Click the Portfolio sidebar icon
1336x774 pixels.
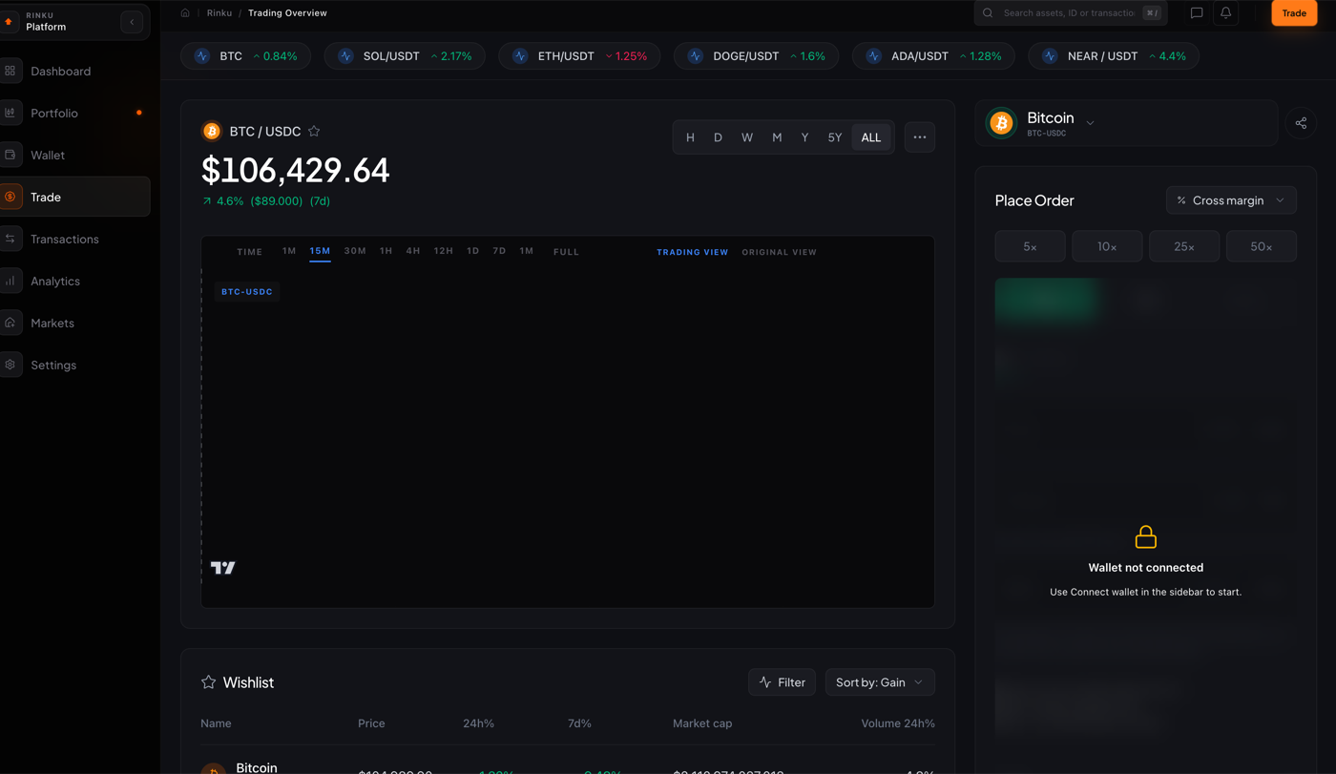coord(10,113)
